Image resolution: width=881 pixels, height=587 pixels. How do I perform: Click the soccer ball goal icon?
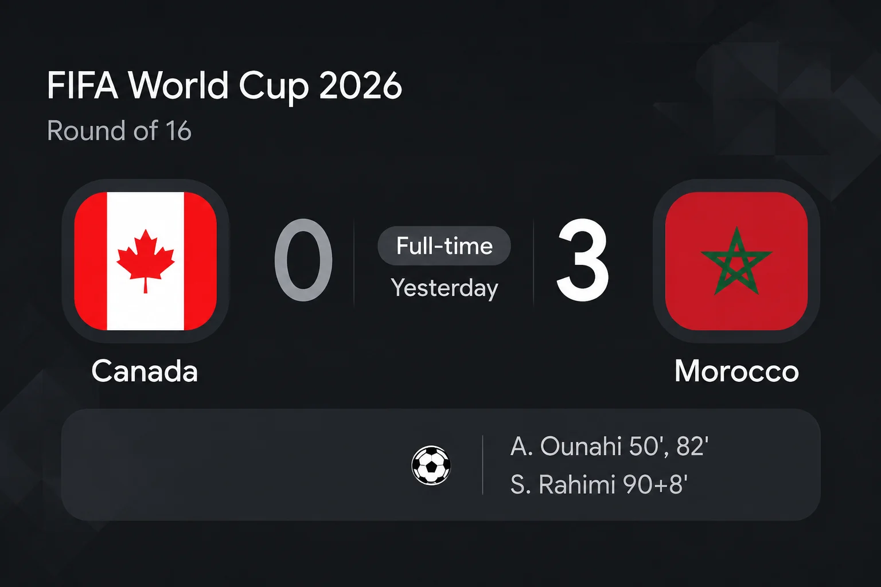[431, 465]
